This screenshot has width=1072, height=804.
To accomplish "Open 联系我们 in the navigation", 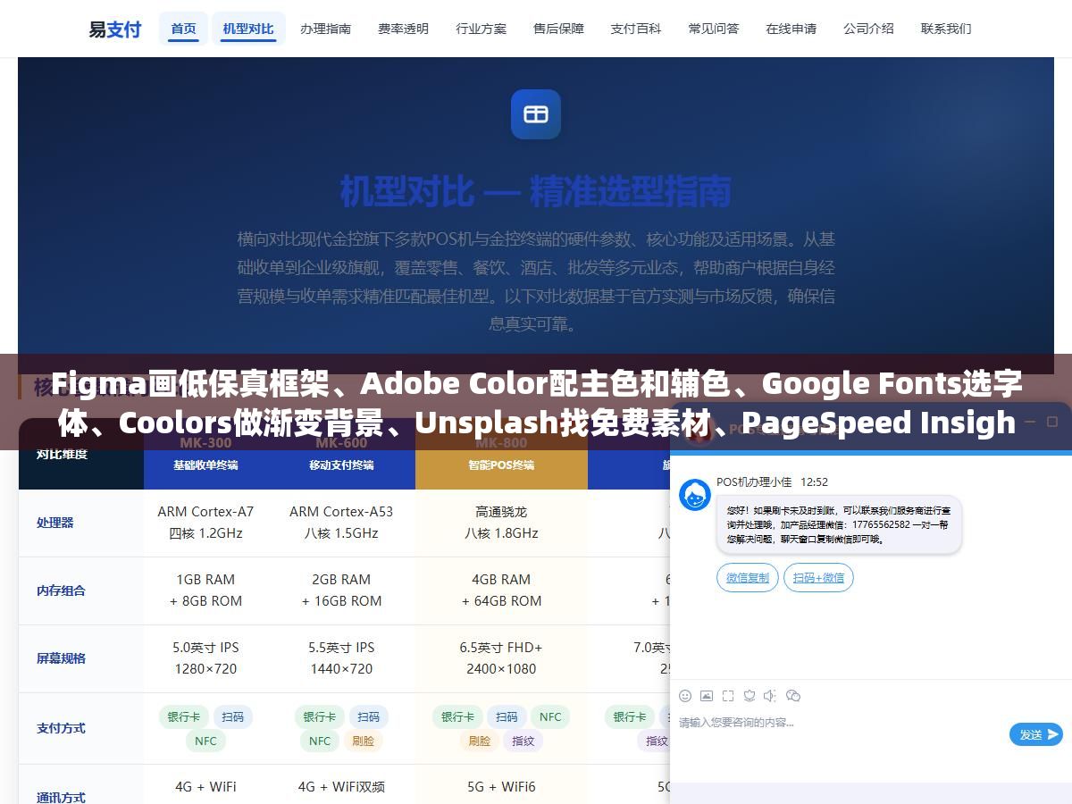I will tap(946, 29).
